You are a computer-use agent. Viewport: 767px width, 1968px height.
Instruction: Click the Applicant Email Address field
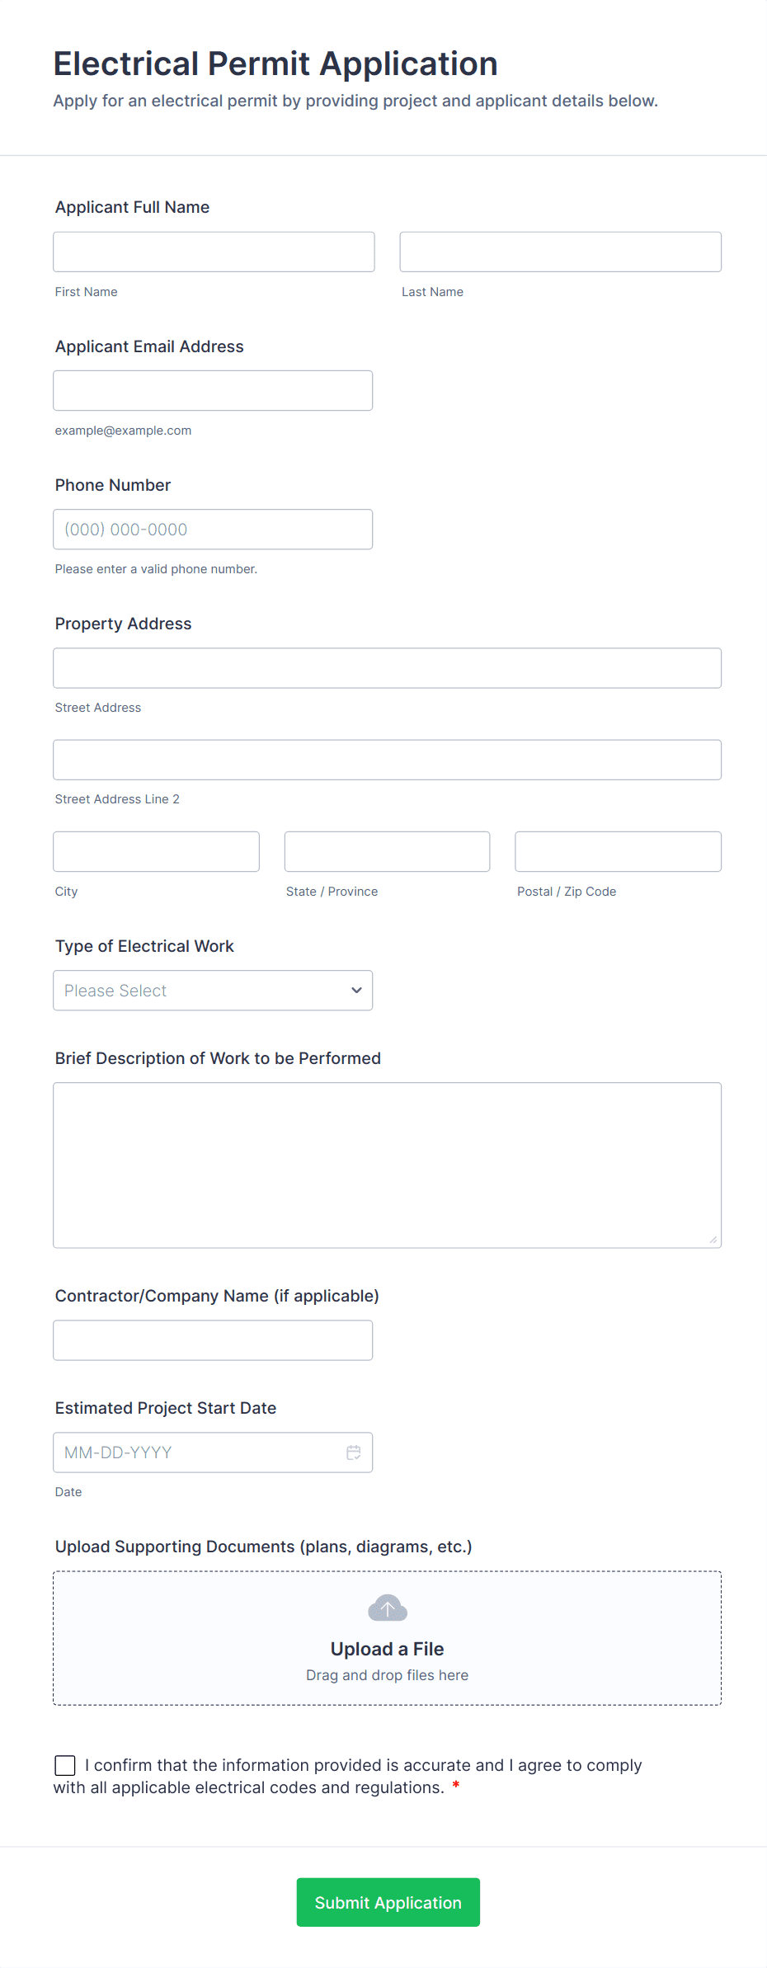click(213, 390)
